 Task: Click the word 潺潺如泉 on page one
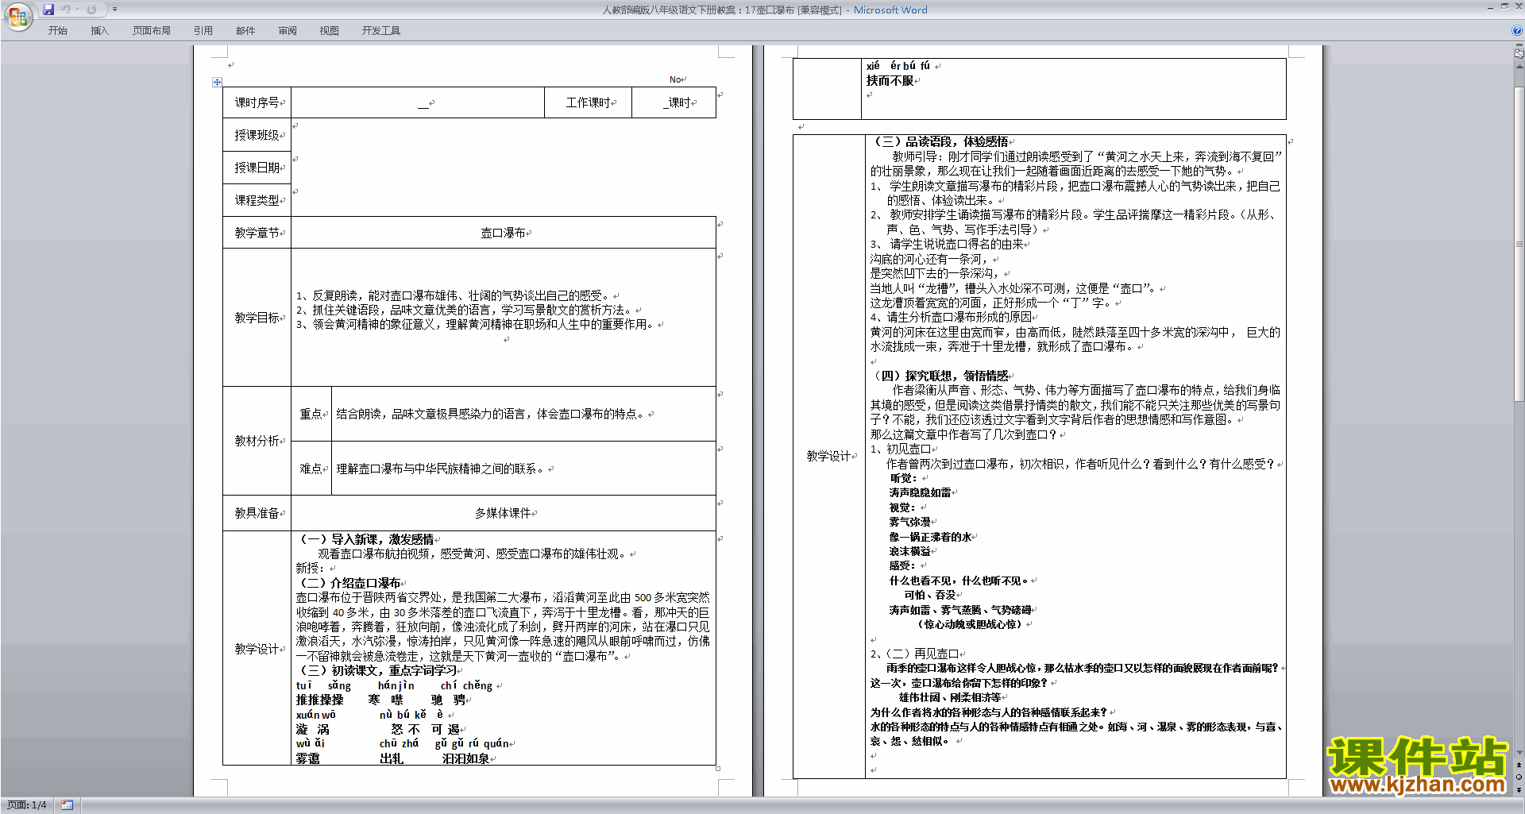[466, 758]
